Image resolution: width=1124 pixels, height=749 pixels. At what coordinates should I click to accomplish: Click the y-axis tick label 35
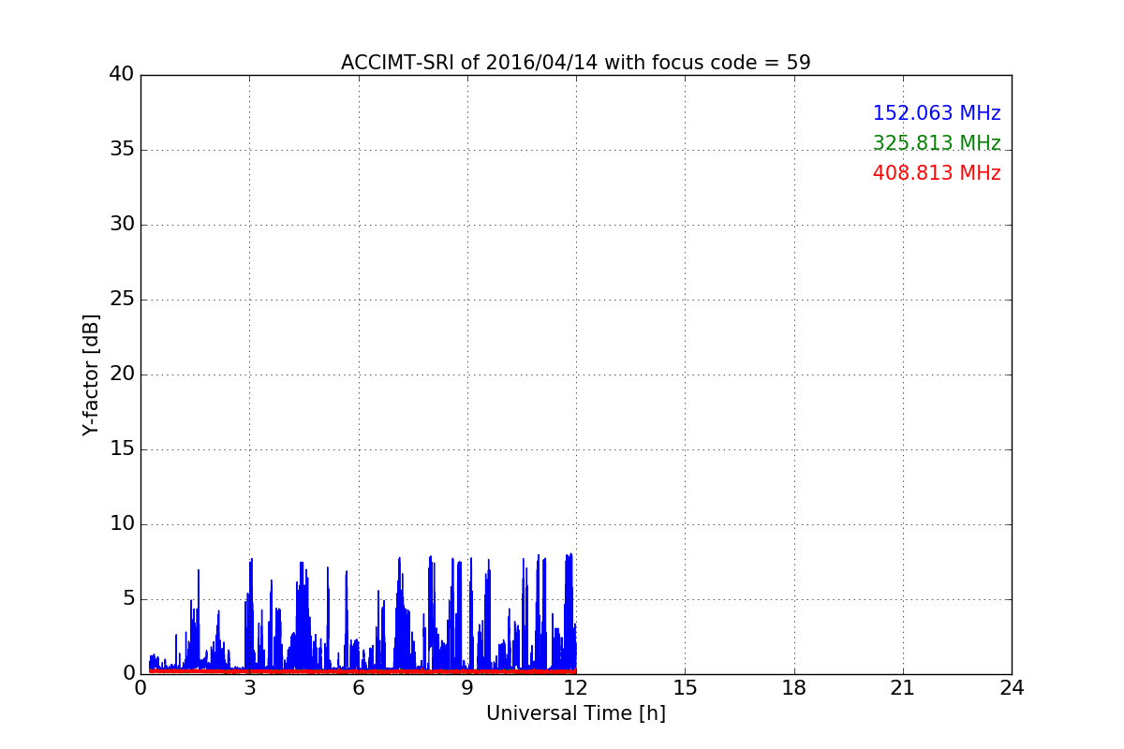click(x=122, y=150)
